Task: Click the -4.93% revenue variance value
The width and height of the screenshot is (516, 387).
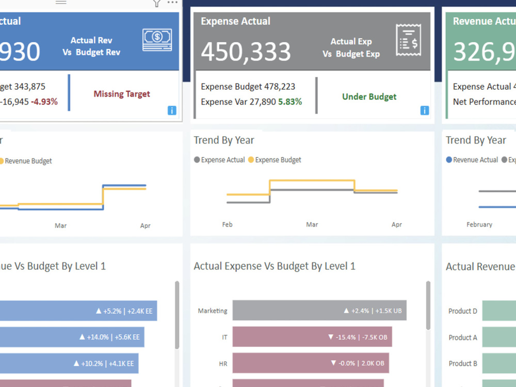Action: (44, 102)
